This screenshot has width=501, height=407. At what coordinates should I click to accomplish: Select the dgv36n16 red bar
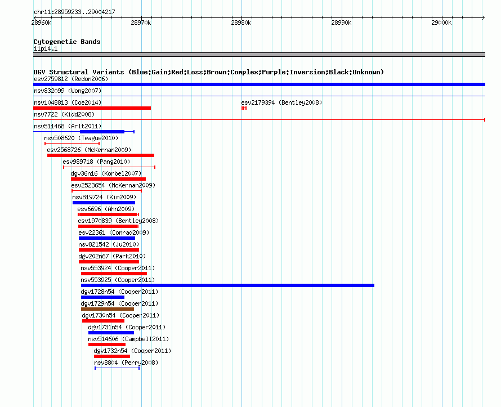click(108, 179)
